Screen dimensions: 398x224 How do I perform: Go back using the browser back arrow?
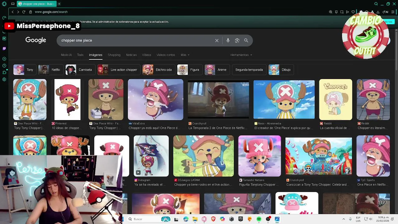(x=12, y=12)
